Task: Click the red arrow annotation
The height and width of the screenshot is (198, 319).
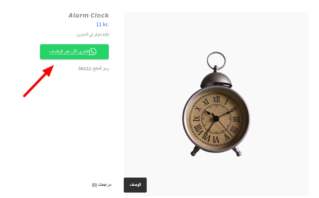Action: tap(39, 81)
